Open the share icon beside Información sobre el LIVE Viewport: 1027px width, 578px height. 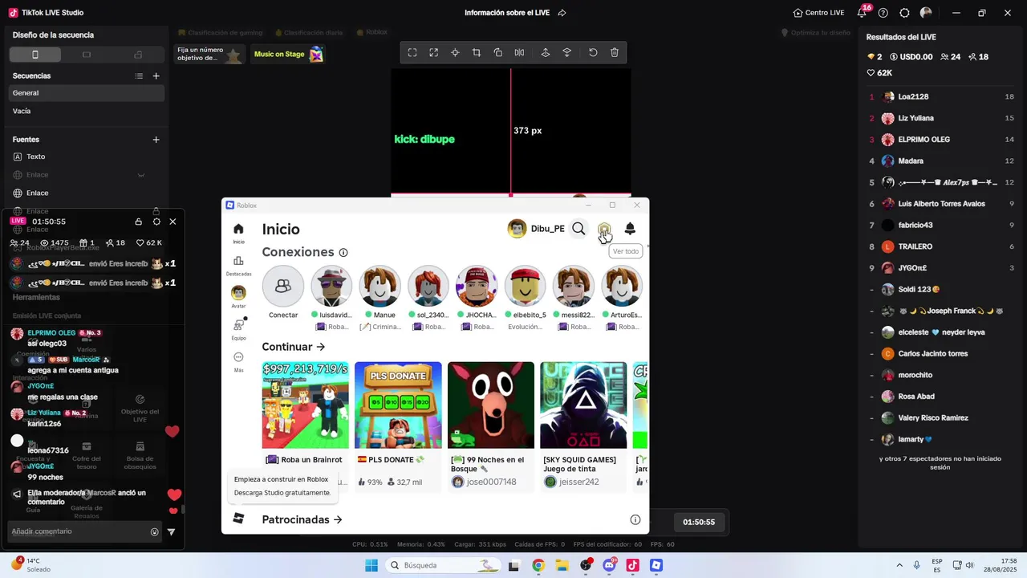[x=562, y=13]
